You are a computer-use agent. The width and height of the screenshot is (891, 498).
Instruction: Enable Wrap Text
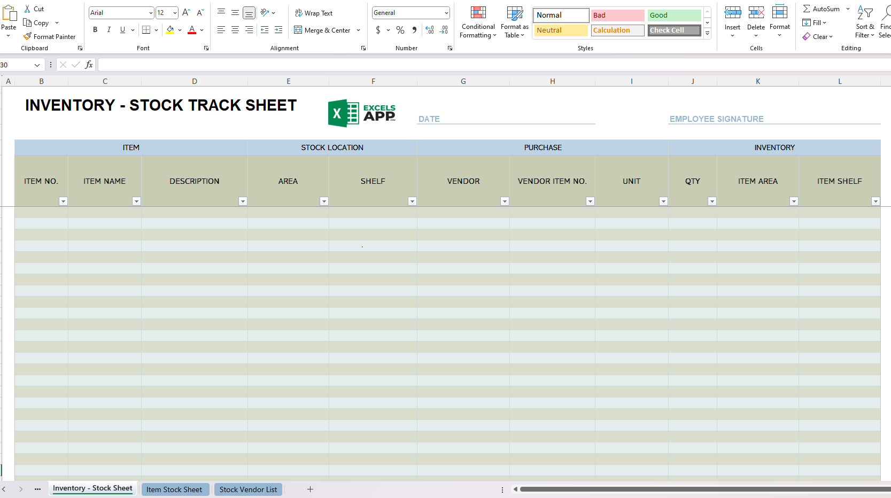click(314, 13)
